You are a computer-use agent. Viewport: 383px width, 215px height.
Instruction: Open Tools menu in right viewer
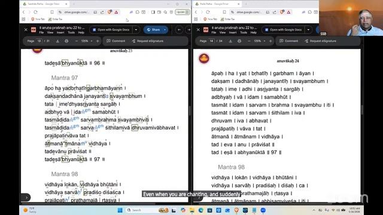coord(244,32)
